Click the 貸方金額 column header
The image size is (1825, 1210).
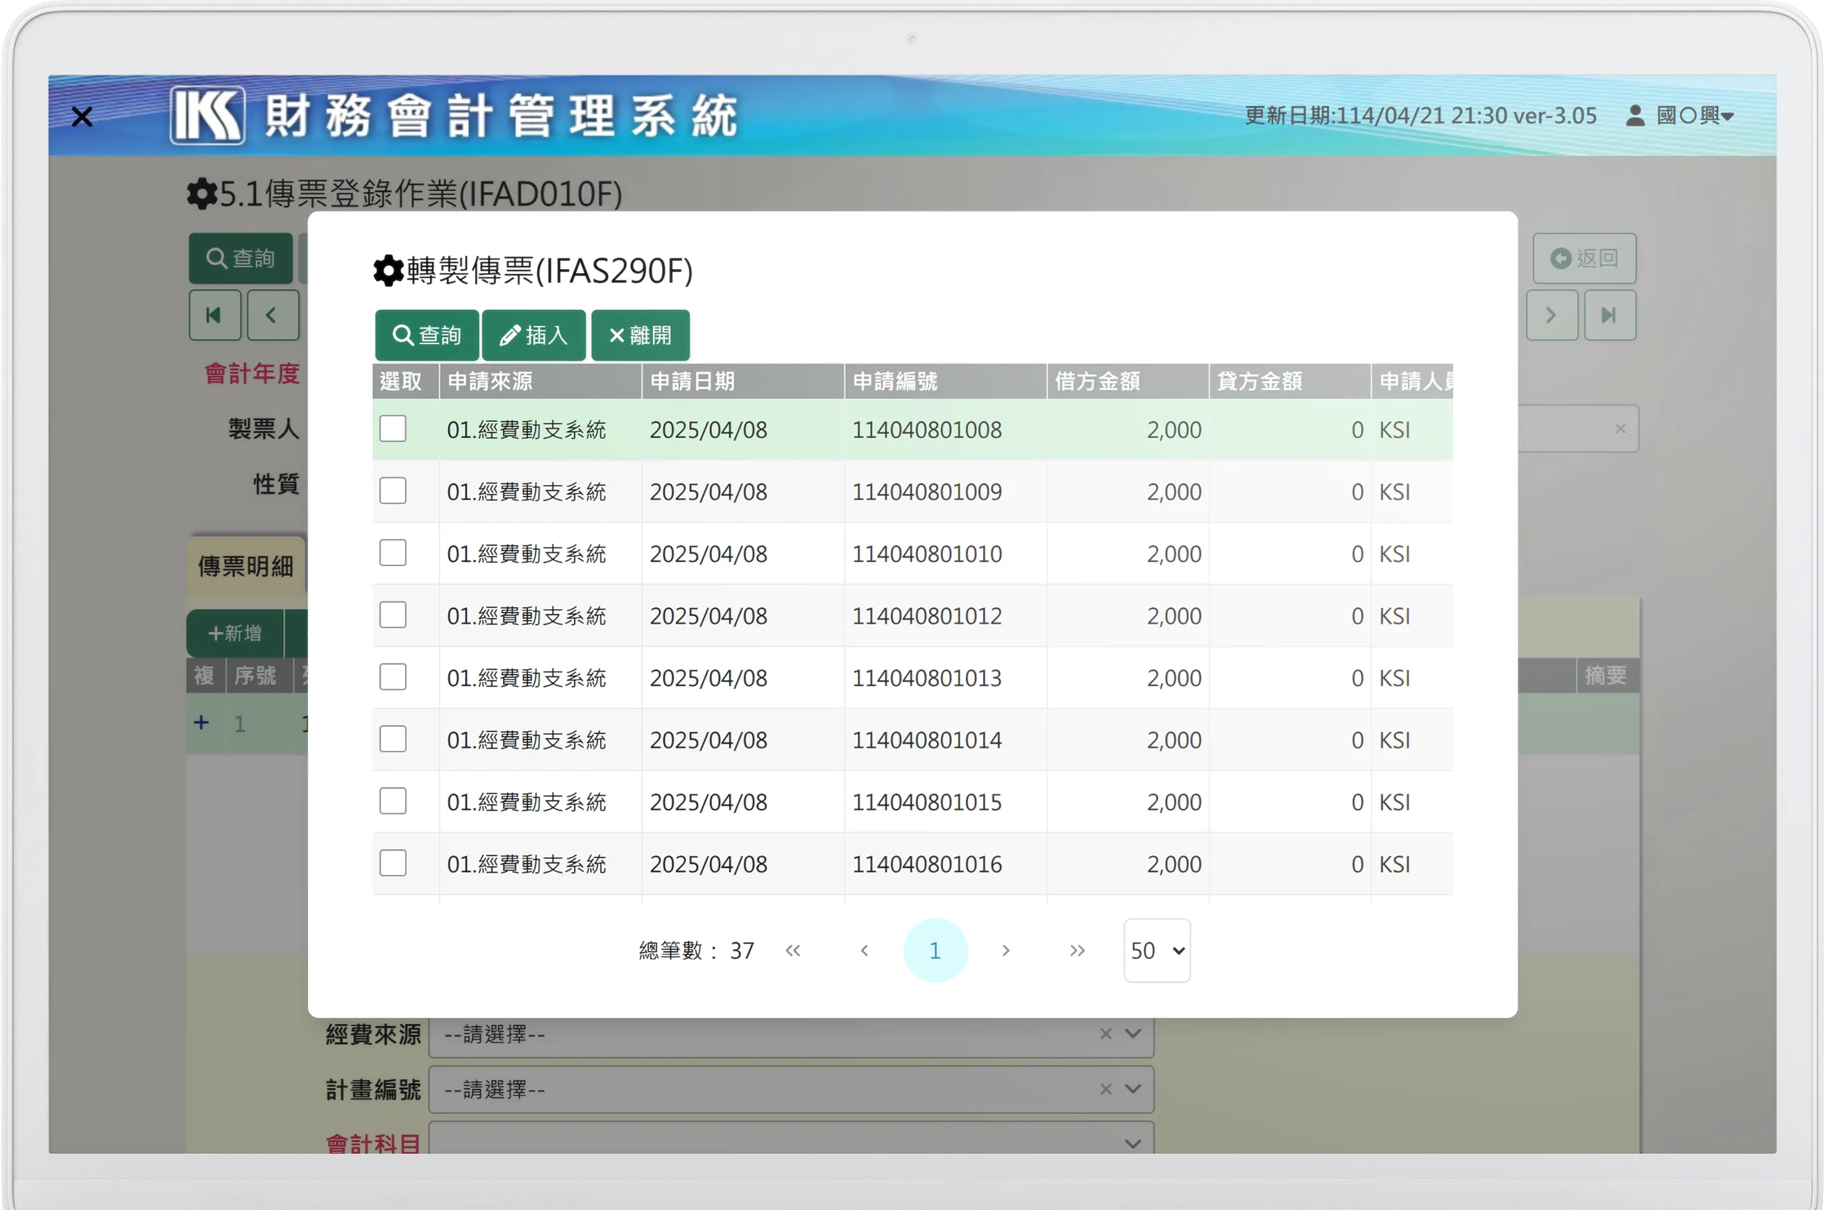coord(1290,381)
